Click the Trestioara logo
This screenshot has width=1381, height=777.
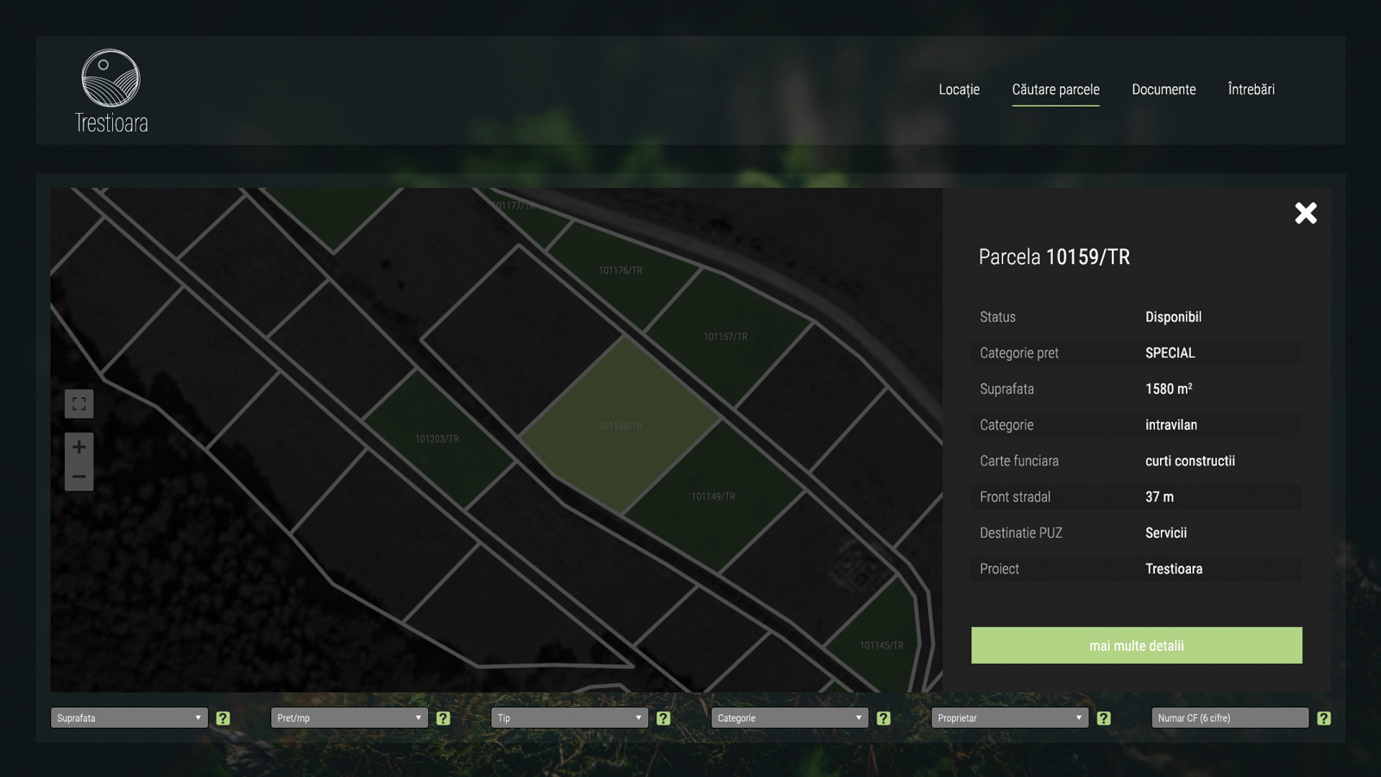coord(110,92)
